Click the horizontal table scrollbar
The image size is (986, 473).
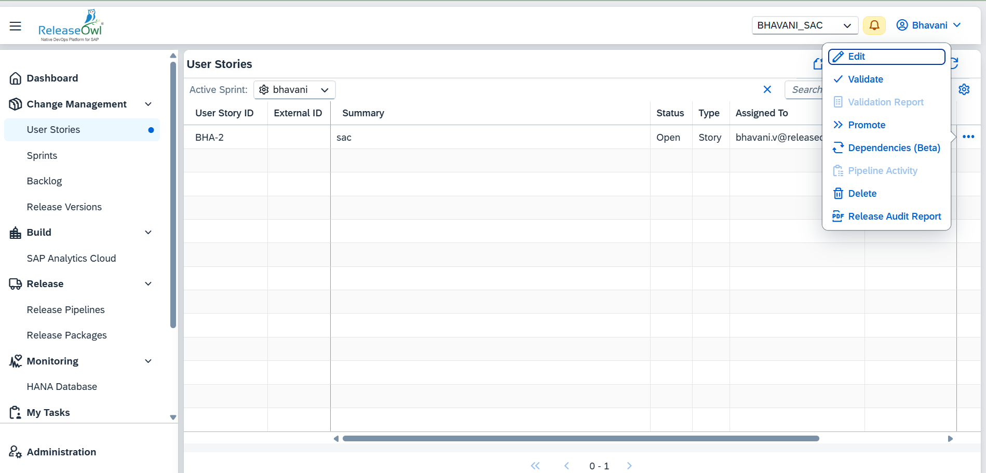[x=580, y=439]
